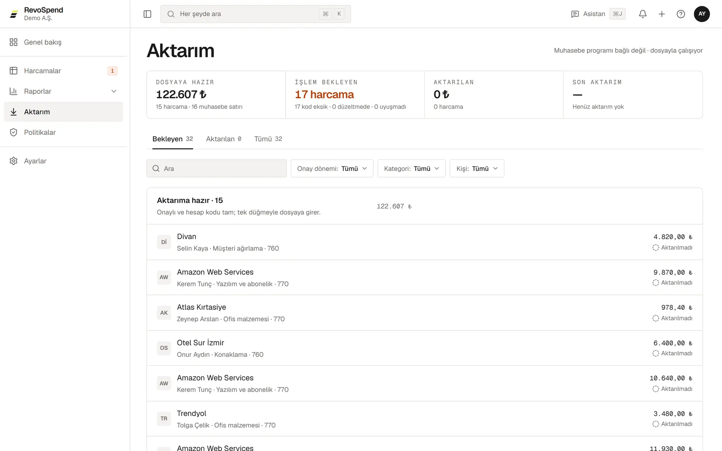Open the notifications bell
The image size is (722, 451).
(x=643, y=14)
